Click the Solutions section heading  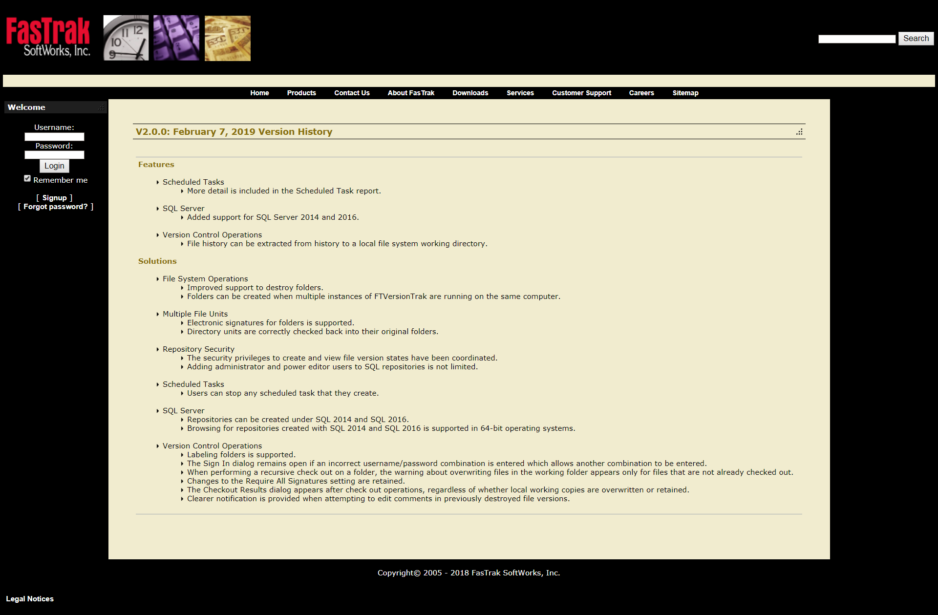tap(157, 261)
